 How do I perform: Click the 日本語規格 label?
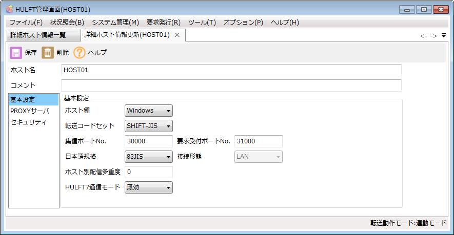tap(81, 156)
